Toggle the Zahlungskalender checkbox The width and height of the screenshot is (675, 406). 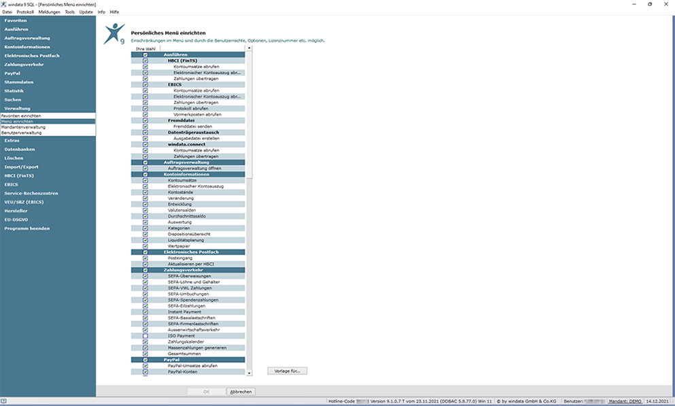pos(145,342)
